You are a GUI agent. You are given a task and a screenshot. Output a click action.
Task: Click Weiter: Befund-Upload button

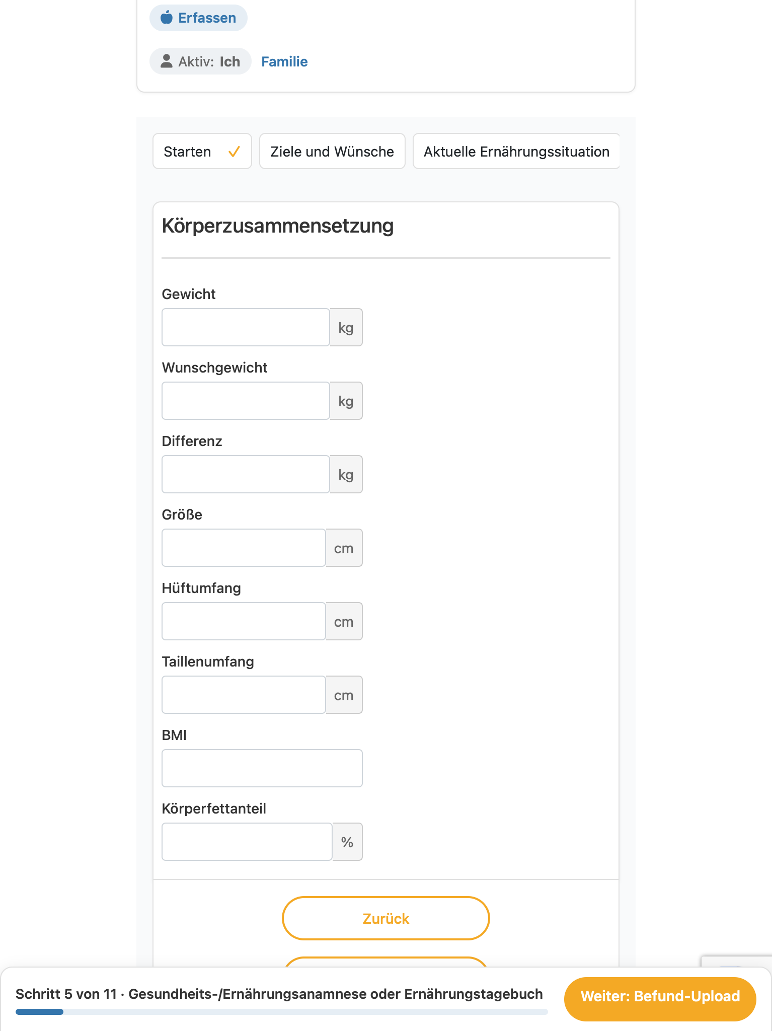[x=660, y=996]
